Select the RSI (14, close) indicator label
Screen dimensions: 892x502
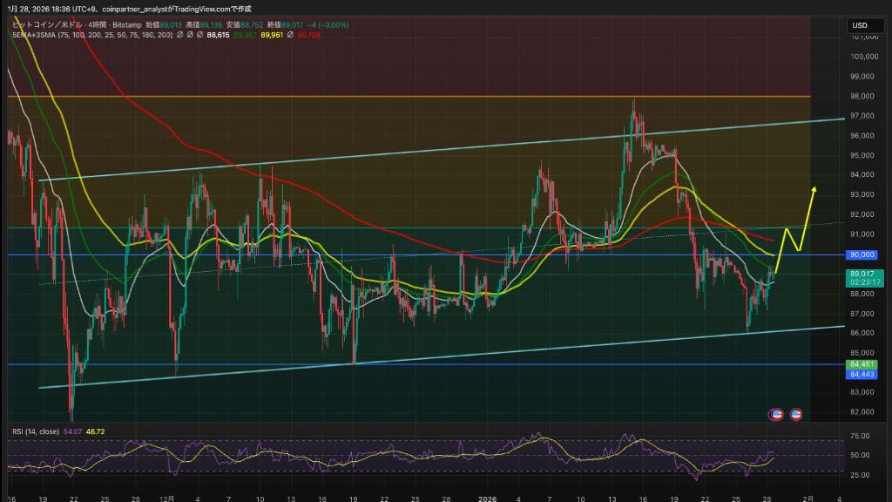coord(33,431)
